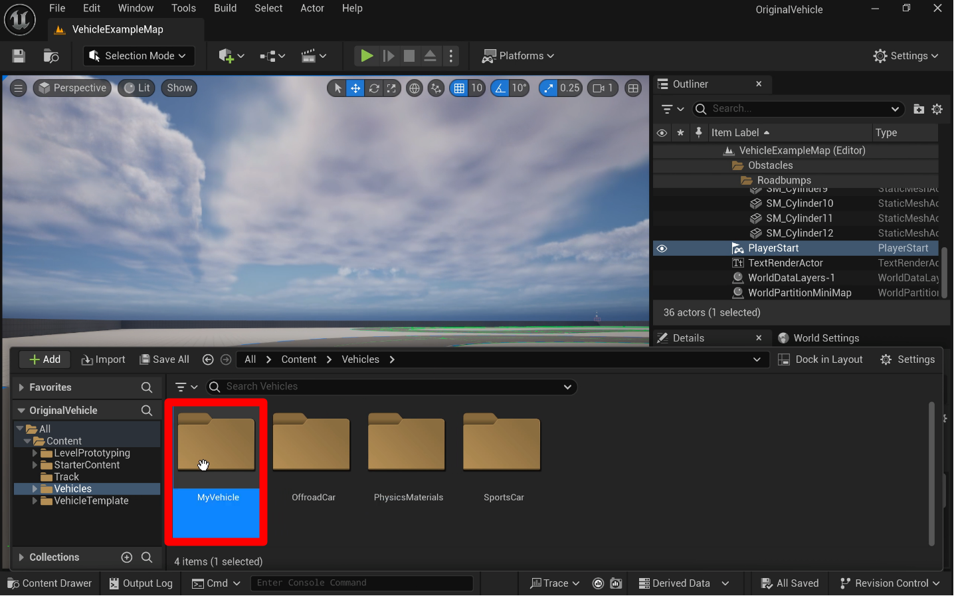
Task: Toggle visibility of PlayerStart actor
Action: (662, 248)
